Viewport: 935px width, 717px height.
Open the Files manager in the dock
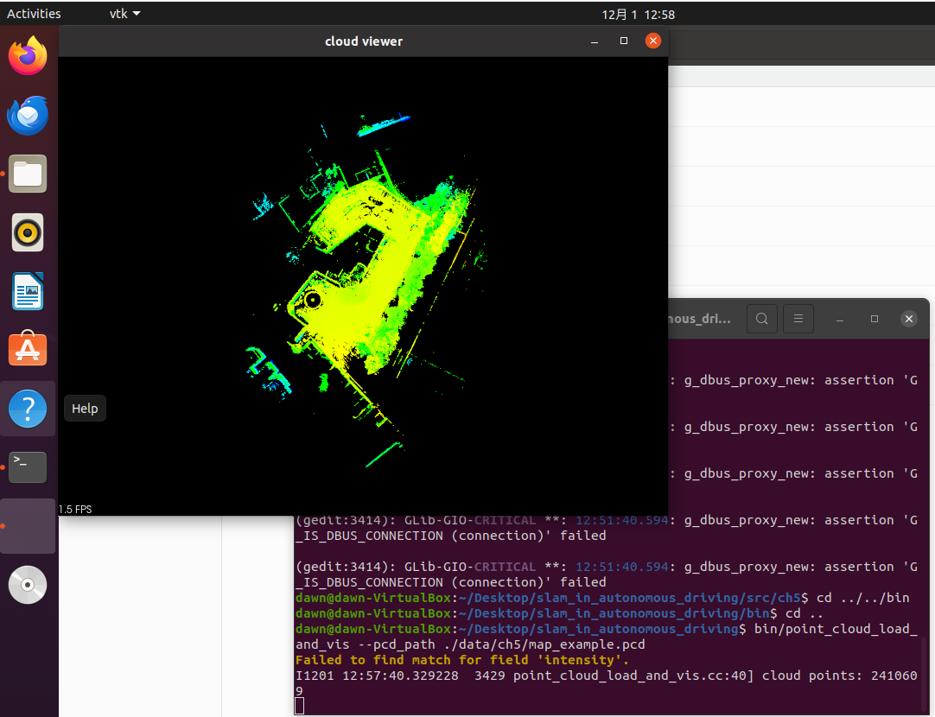point(28,174)
